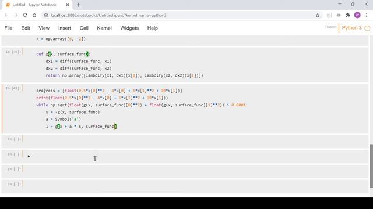Click the kernel idle indicator circle

pos(367,28)
